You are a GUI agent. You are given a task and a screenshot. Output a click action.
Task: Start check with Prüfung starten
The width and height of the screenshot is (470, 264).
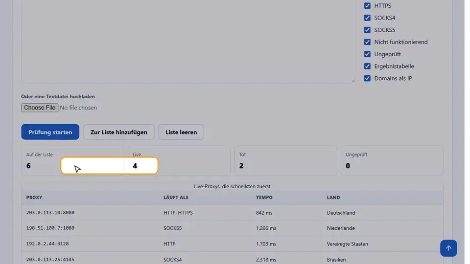(50, 132)
